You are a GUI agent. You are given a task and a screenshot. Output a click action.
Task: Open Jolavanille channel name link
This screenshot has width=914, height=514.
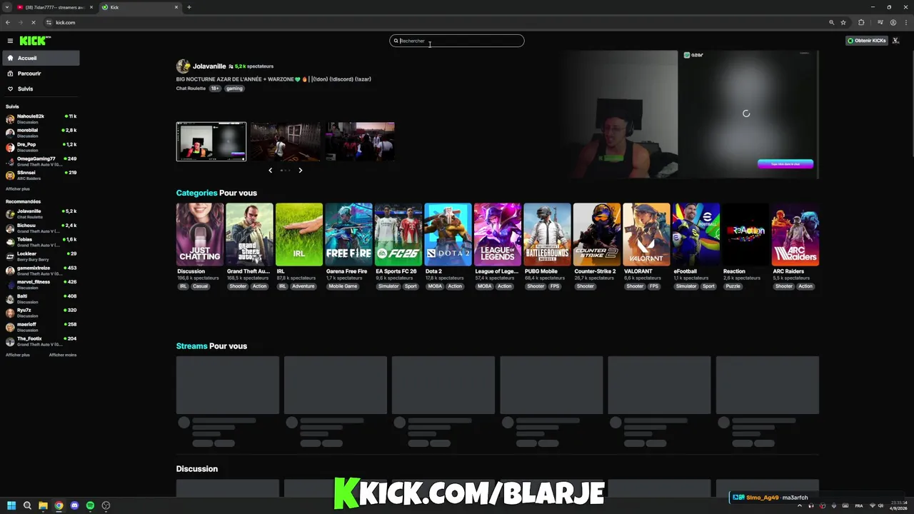point(209,66)
